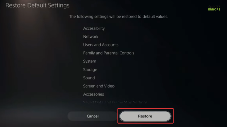227x127 pixels.
Task: Click the word Settings in the heading
Action: click(59, 5)
